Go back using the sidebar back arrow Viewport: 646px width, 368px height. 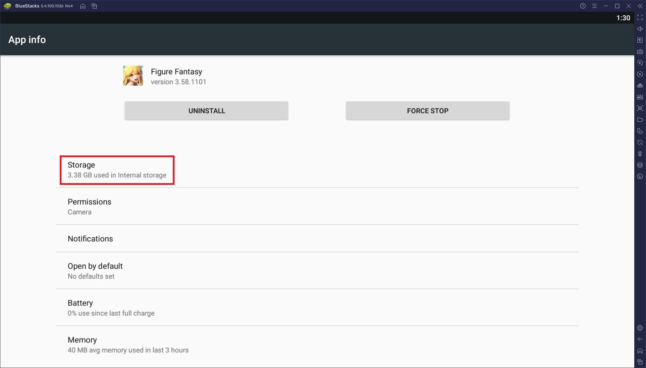tap(640, 339)
